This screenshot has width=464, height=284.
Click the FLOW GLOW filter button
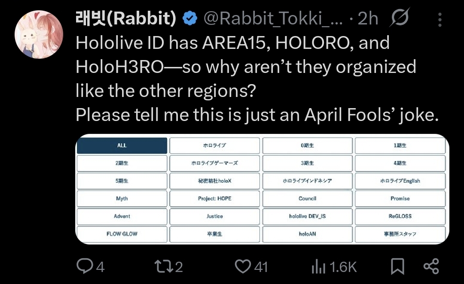click(122, 234)
